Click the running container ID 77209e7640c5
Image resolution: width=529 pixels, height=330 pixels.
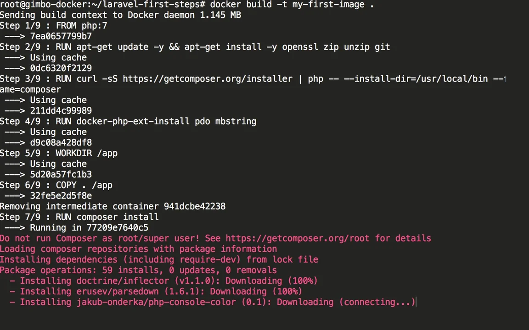pyautogui.click(x=118, y=228)
